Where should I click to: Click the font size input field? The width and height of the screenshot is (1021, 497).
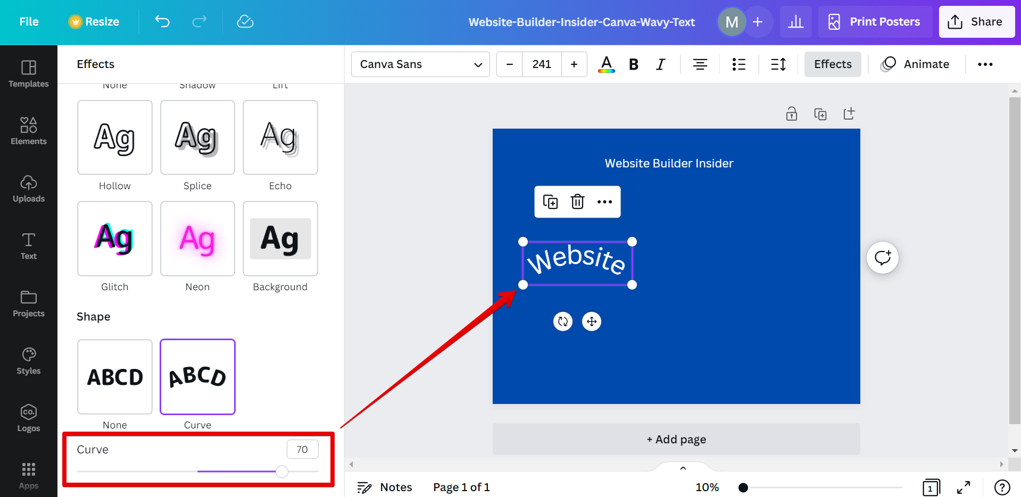542,64
